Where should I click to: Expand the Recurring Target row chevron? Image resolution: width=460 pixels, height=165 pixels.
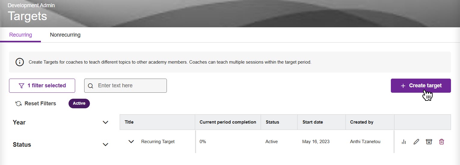point(131,142)
